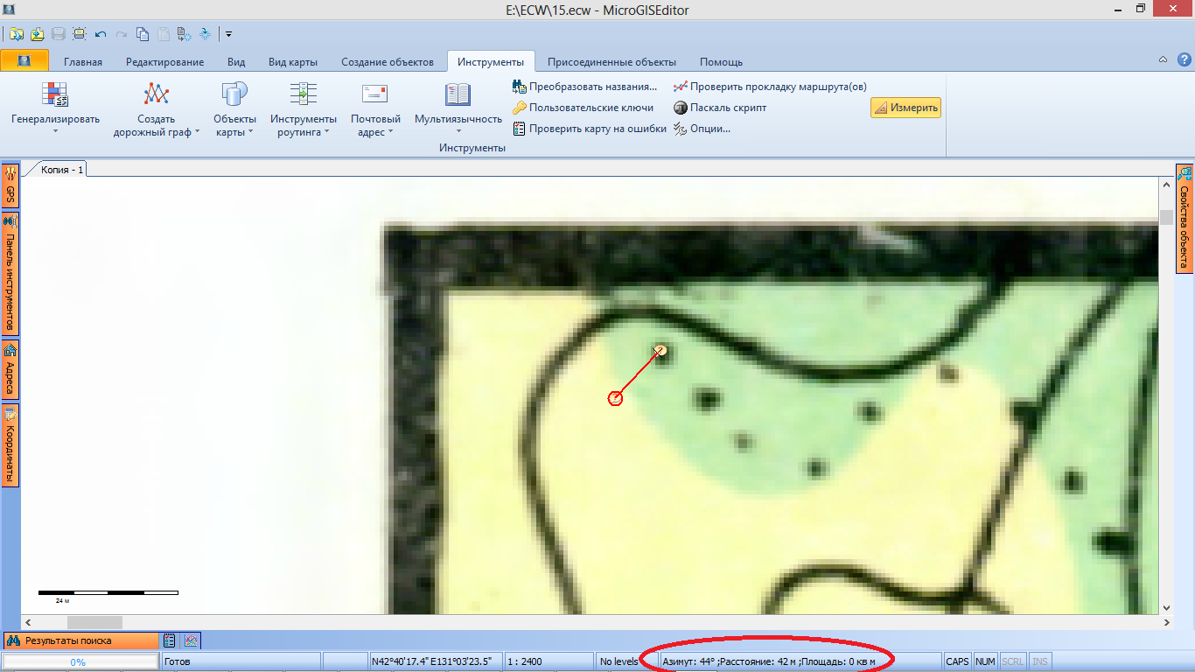This screenshot has height=672, width=1195.
Task: Click the Генерализировать table icon
Action: pyautogui.click(x=55, y=94)
